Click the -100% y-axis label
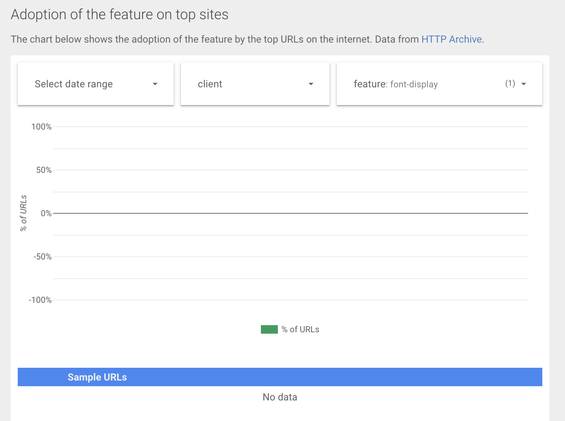The image size is (565, 421). click(40, 300)
